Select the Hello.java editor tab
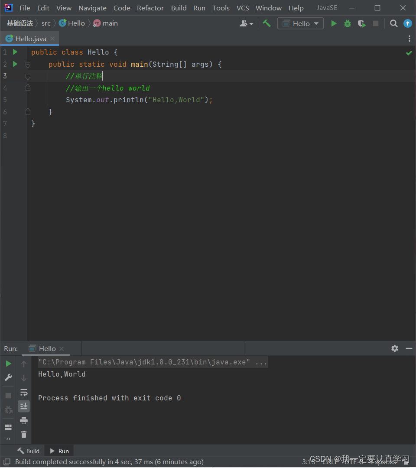416x468 pixels. (31, 39)
